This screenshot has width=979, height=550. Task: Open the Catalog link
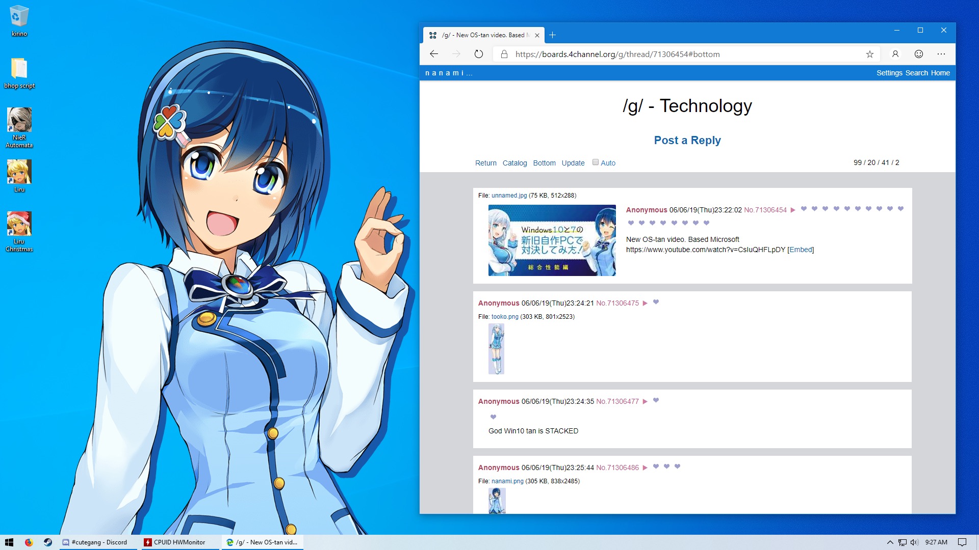pyautogui.click(x=514, y=163)
